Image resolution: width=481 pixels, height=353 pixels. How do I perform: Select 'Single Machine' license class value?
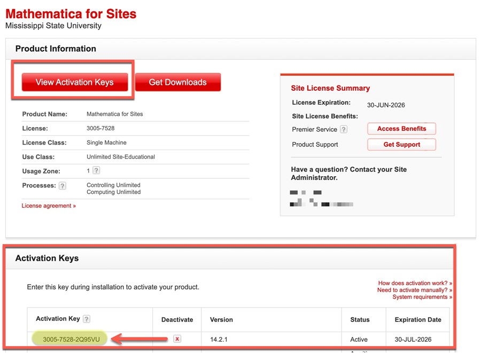pyautogui.click(x=106, y=143)
